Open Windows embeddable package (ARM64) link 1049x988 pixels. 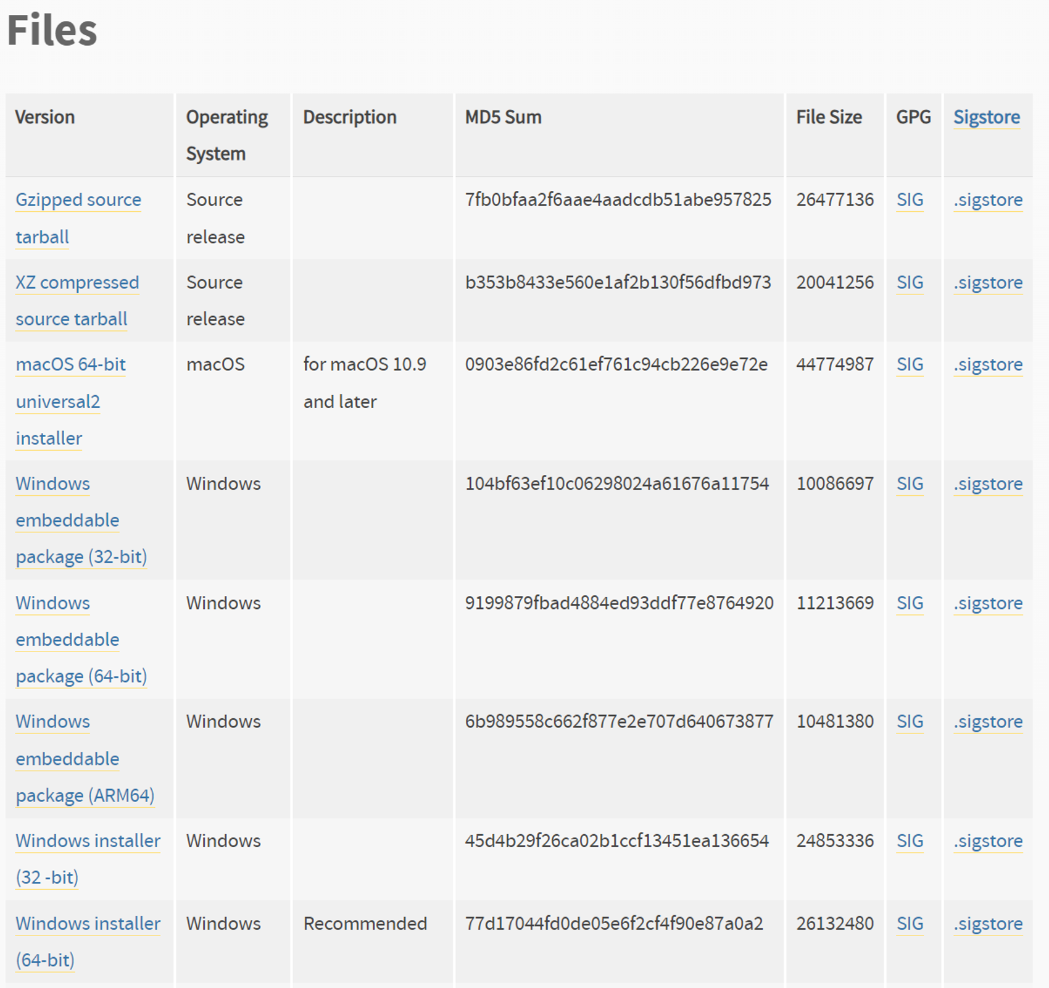85,759
